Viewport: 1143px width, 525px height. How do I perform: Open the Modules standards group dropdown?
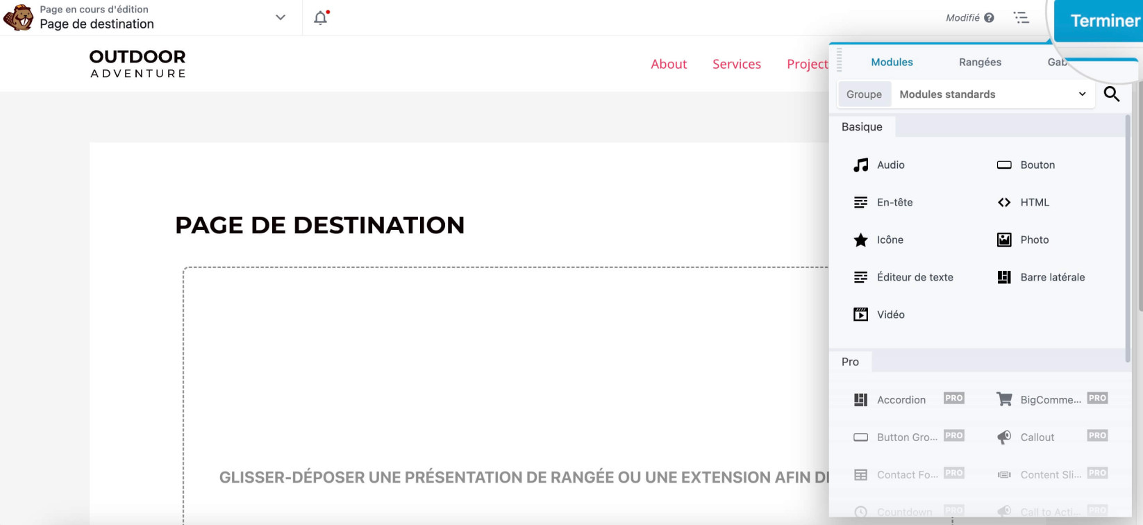coord(993,94)
